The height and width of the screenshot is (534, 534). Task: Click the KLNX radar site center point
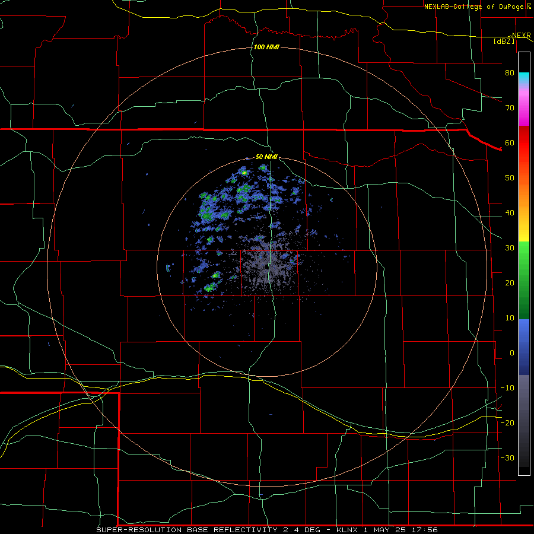pyautogui.click(x=266, y=266)
